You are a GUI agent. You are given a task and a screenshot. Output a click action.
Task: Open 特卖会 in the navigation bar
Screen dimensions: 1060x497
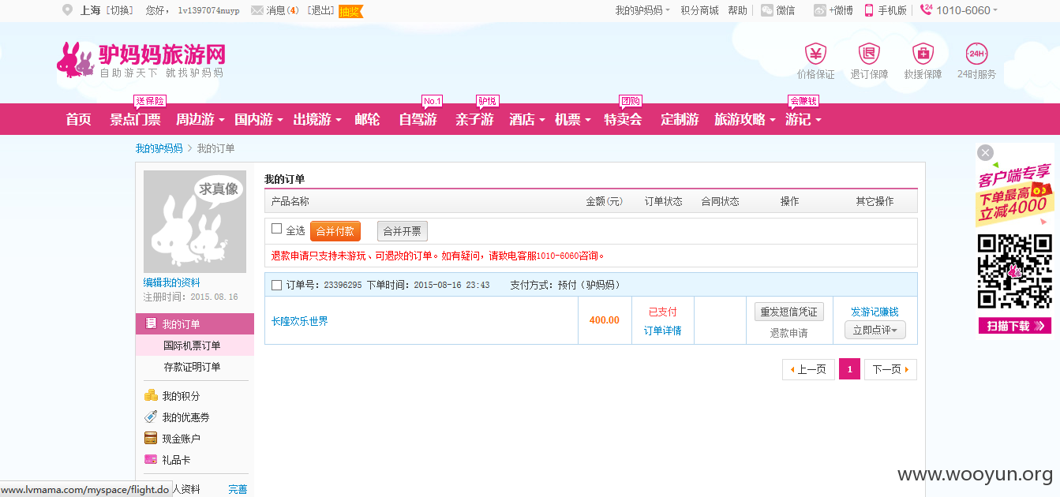point(623,120)
